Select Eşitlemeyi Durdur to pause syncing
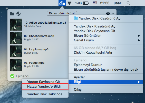 88,65
